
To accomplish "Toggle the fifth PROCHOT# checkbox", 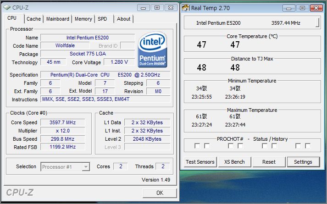I will pyautogui.click(x=265, y=146).
